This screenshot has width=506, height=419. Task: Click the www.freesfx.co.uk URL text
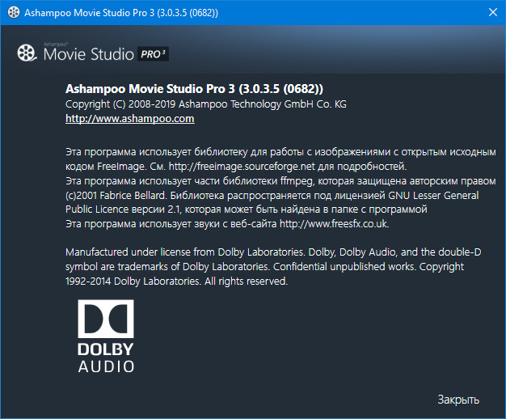(334, 223)
